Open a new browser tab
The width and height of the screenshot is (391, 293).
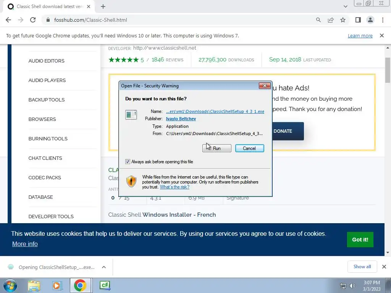click(x=103, y=6)
